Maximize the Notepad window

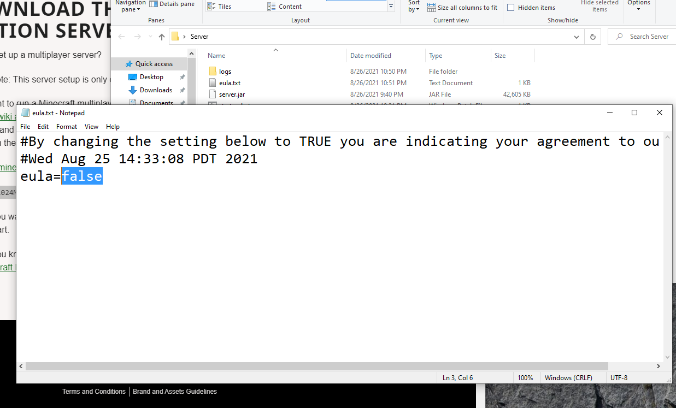[x=634, y=113]
